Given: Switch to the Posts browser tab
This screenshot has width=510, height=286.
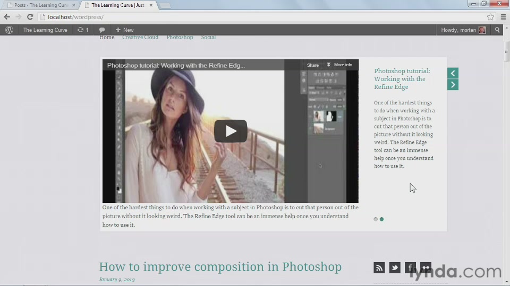Looking at the screenshot, I should (x=41, y=5).
